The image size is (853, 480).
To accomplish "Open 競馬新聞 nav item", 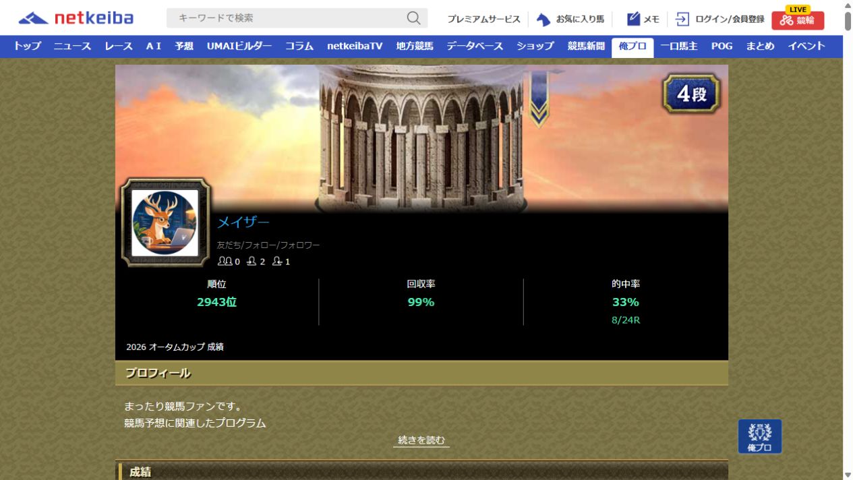I will coord(586,47).
